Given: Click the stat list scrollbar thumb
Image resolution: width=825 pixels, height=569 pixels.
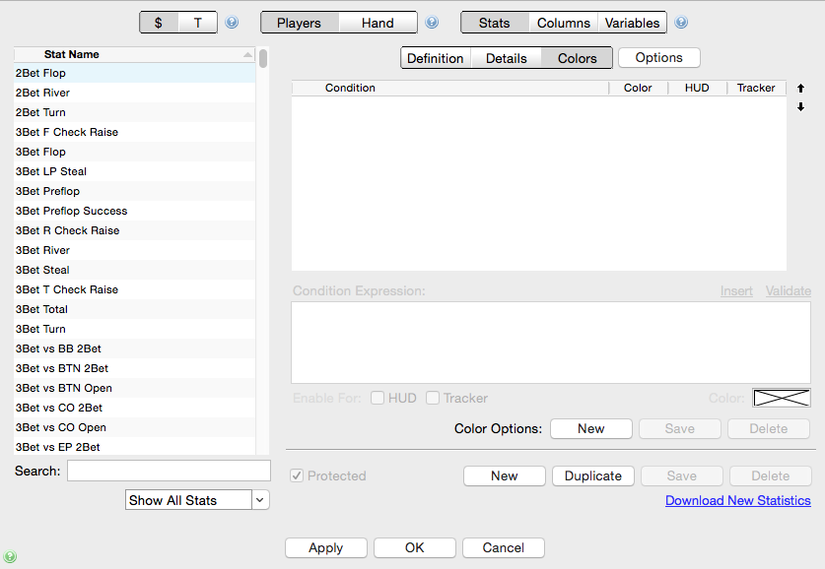Looking at the screenshot, I should (263, 58).
